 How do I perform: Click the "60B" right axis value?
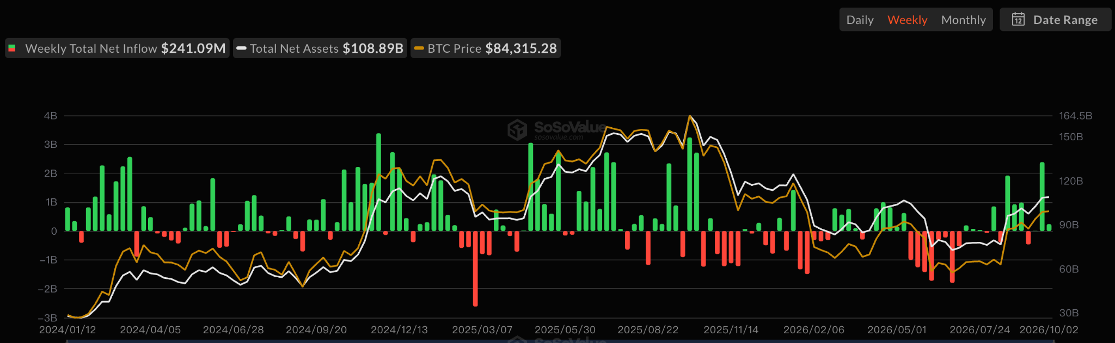coord(1069,269)
